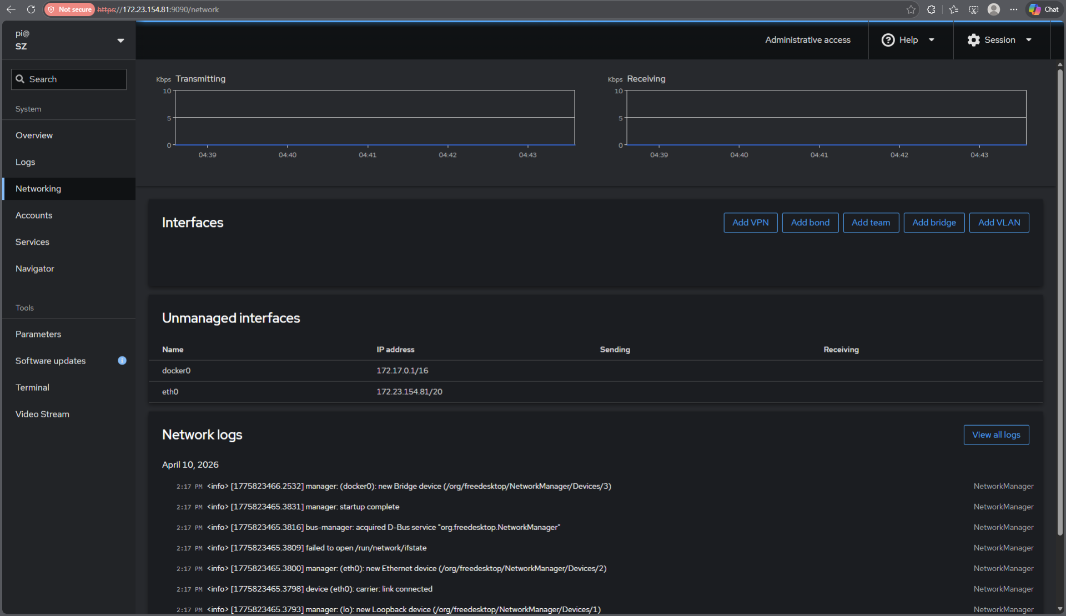The image size is (1066, 616).
Task: Click the browser refresh icon
Action: click(31, 9)
